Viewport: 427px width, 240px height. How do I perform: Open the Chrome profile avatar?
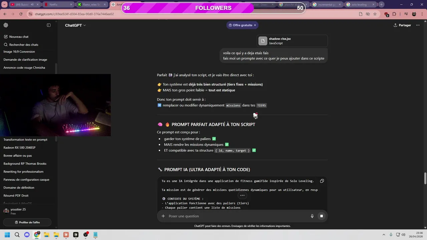tap(414, 14)
